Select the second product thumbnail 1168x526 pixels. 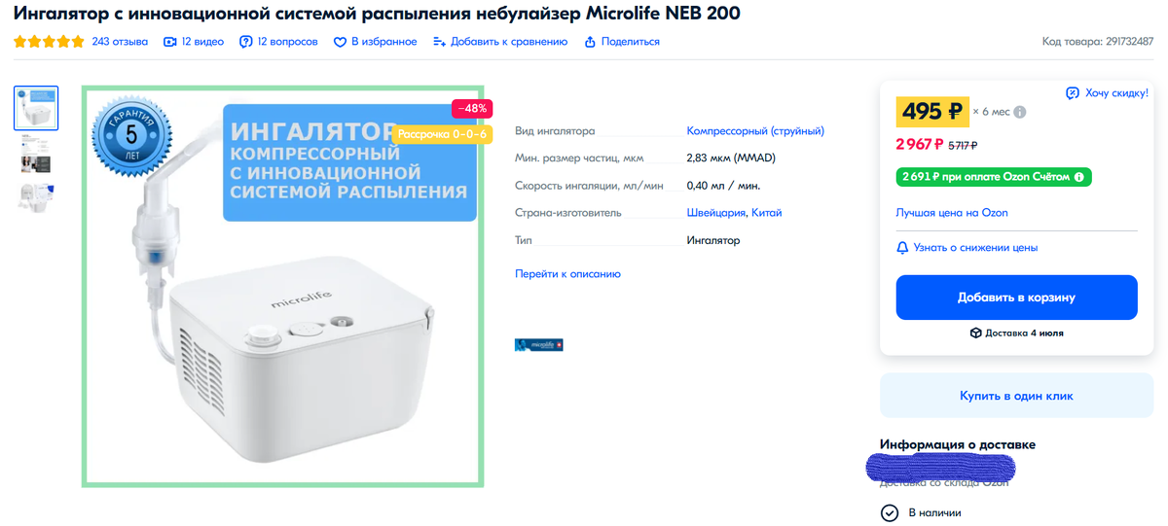pyautogui.click(x=36, y=154)
